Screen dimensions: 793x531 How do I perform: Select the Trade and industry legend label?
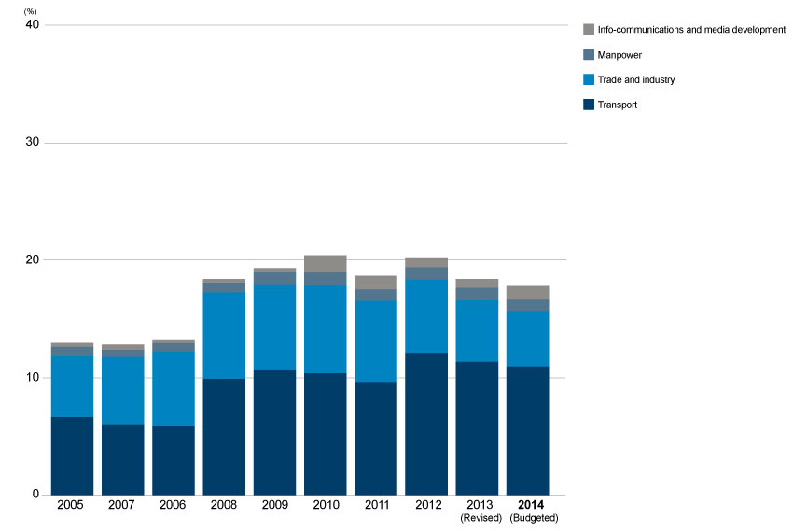pos(636,80)
